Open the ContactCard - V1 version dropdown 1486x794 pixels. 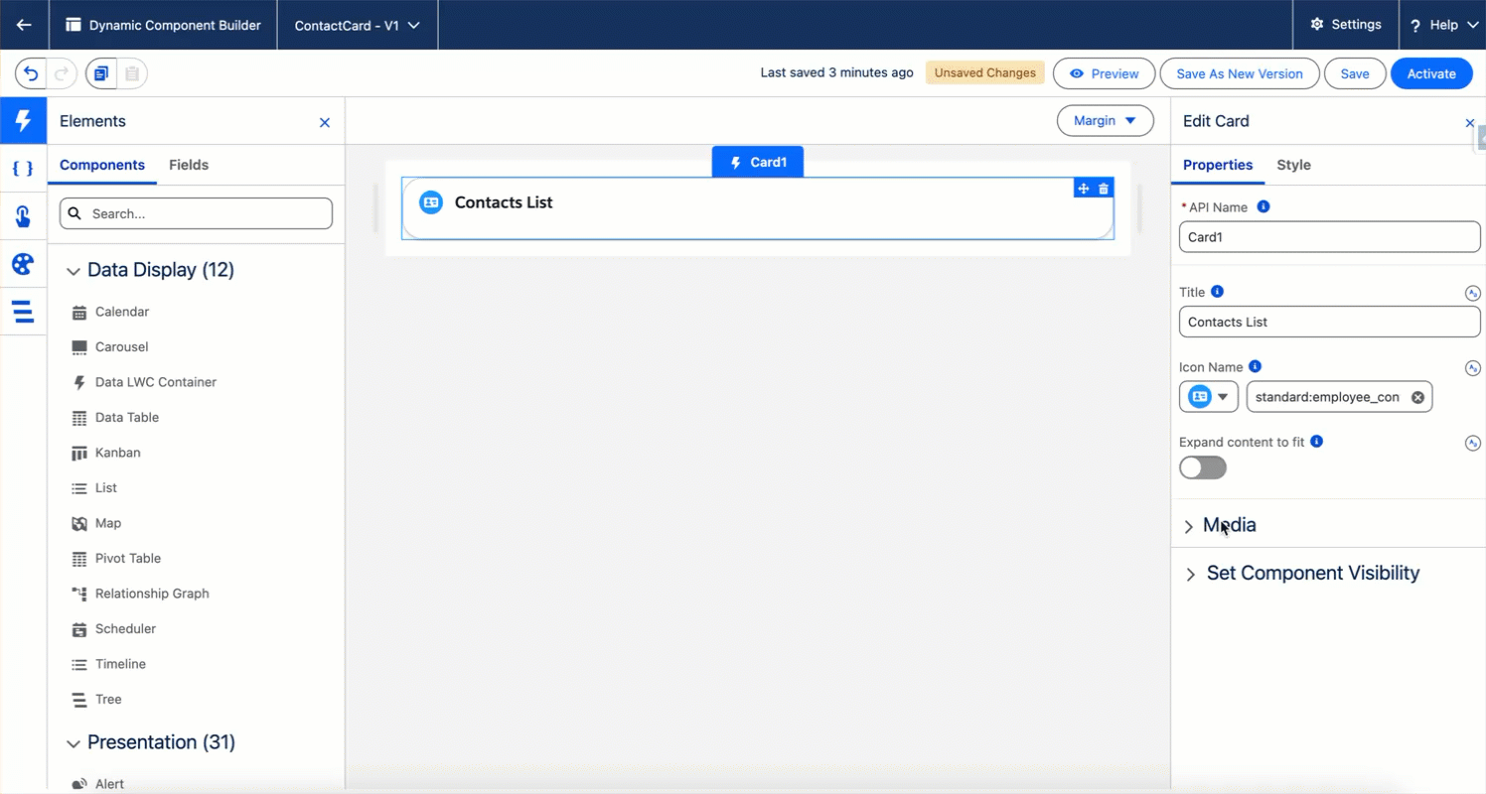tap(357, 25)
